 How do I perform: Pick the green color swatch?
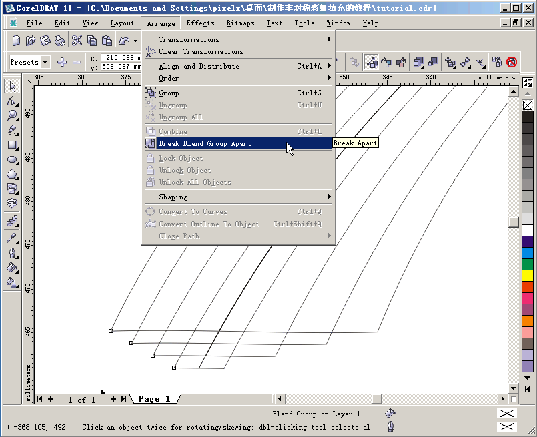click(x=528, y=264)
